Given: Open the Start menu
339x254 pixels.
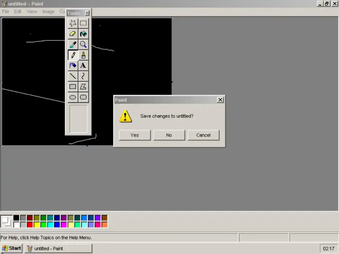Looking at the screenshot, I should (x=12, y=248).
